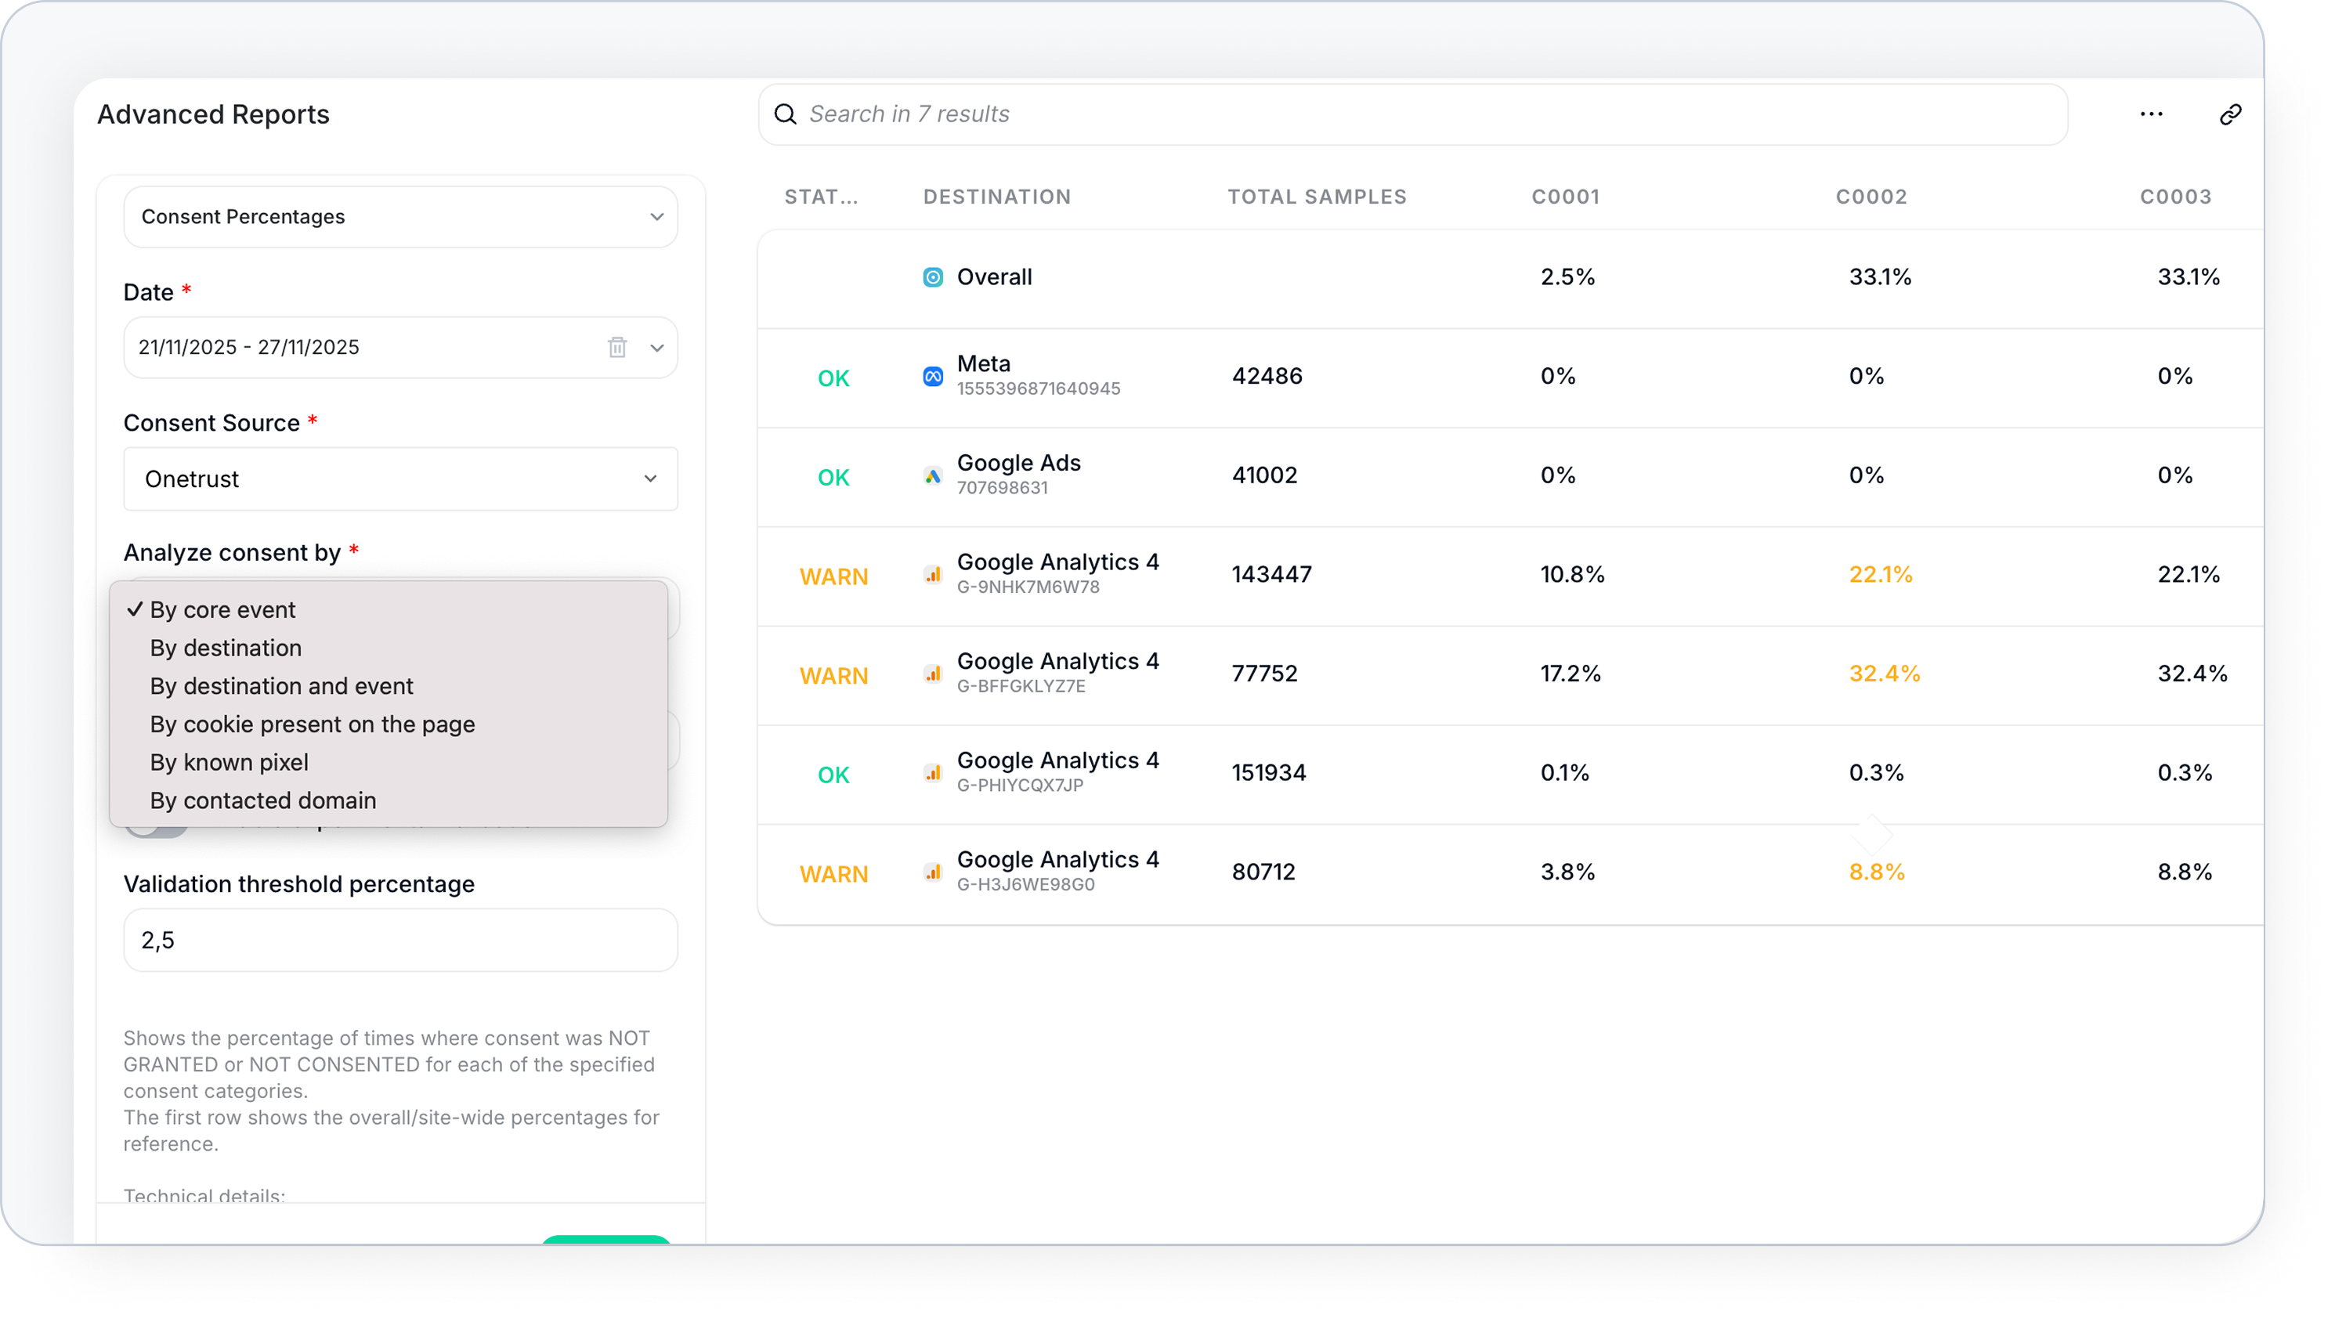Click the Overall row target icon
The height and width of the screenshot is (1322, 2335).
pyautogui.click(x=932, y=277)
